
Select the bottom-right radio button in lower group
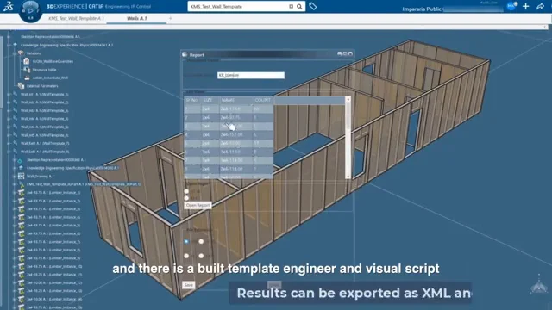pos(201,256)
